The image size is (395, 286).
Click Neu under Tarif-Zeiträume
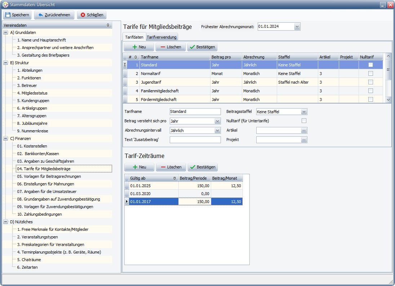tap(139, 167)
